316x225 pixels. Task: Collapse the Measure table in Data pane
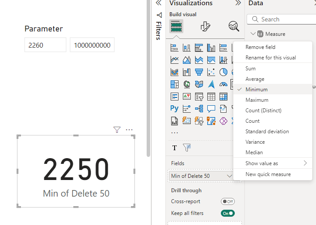pyautogui.click(x=253, y=34)
